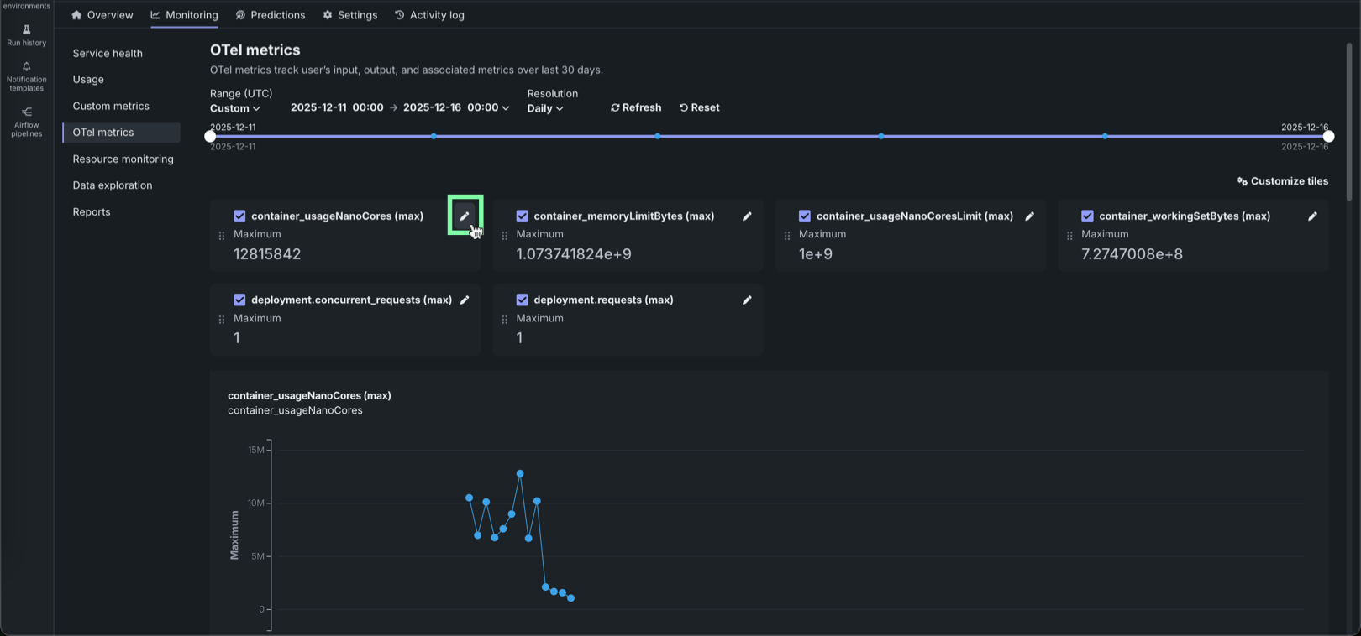Open the Custom range dropdown
The height and width of the screenshot is (636, 1361).
pos(235,108)
